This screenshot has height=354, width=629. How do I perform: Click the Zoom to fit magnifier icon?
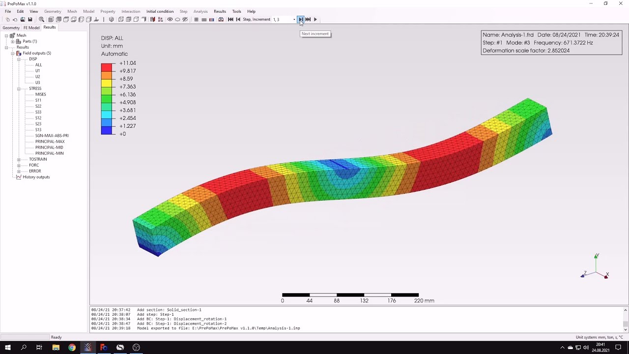point(41,19)
